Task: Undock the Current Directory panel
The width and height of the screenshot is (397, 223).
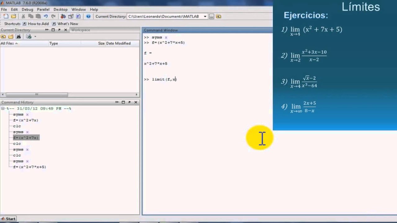Action: 59,30
